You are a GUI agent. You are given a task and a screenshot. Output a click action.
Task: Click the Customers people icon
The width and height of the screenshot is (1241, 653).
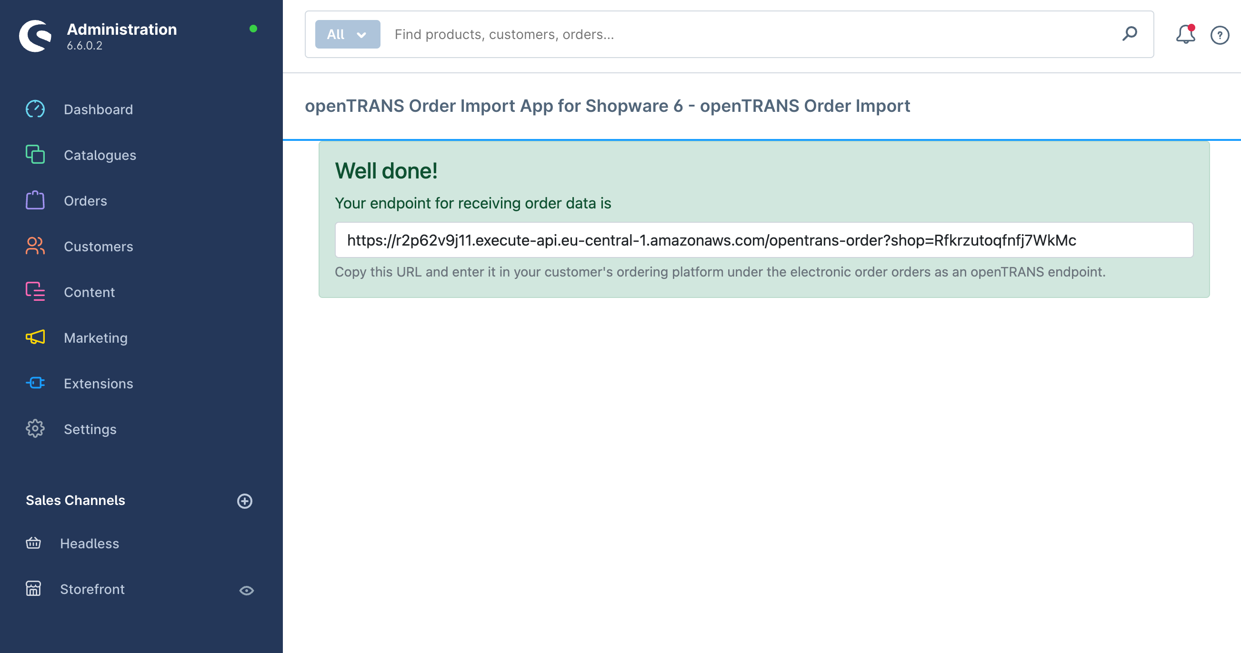click(35, 246)
